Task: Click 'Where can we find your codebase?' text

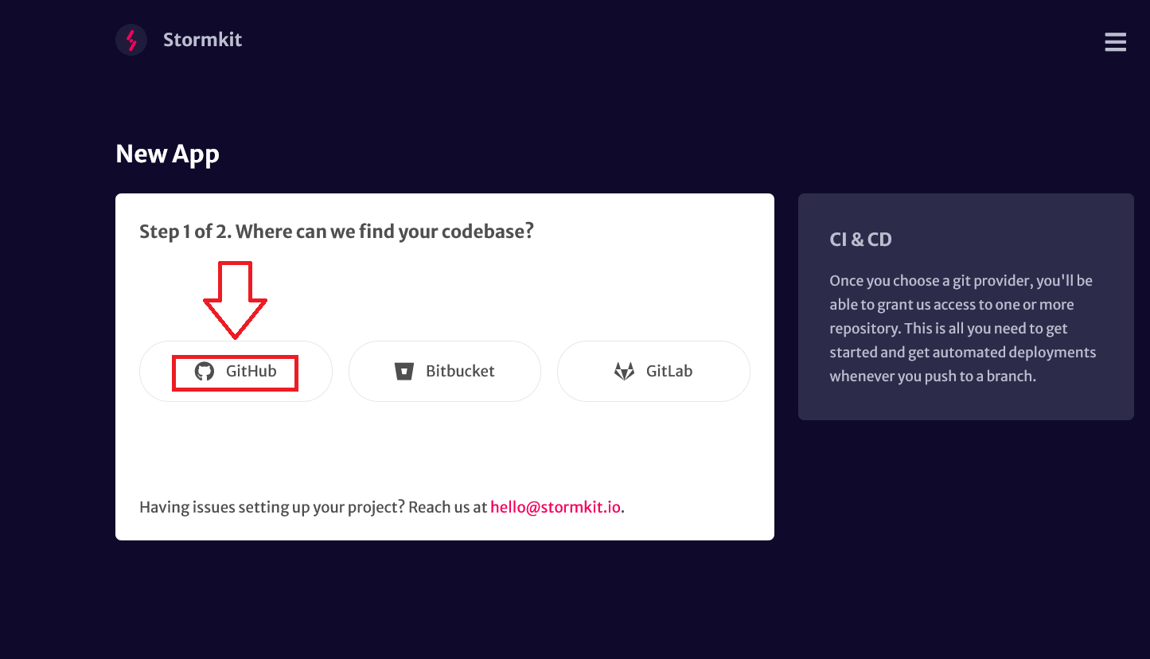Action: point(384,232)
